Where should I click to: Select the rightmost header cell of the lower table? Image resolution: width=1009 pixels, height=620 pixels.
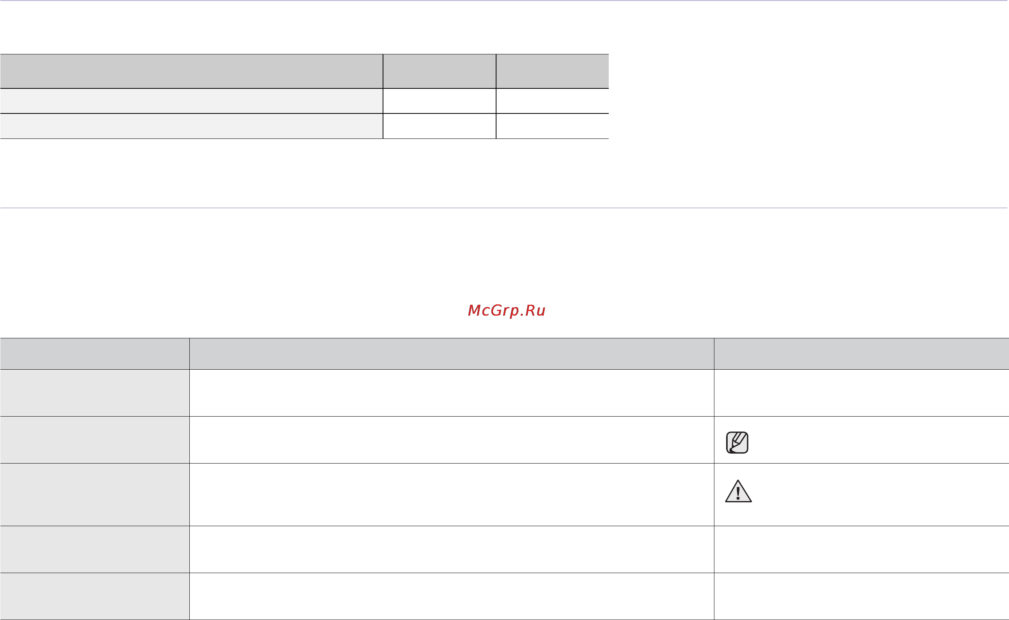[862, 354]
